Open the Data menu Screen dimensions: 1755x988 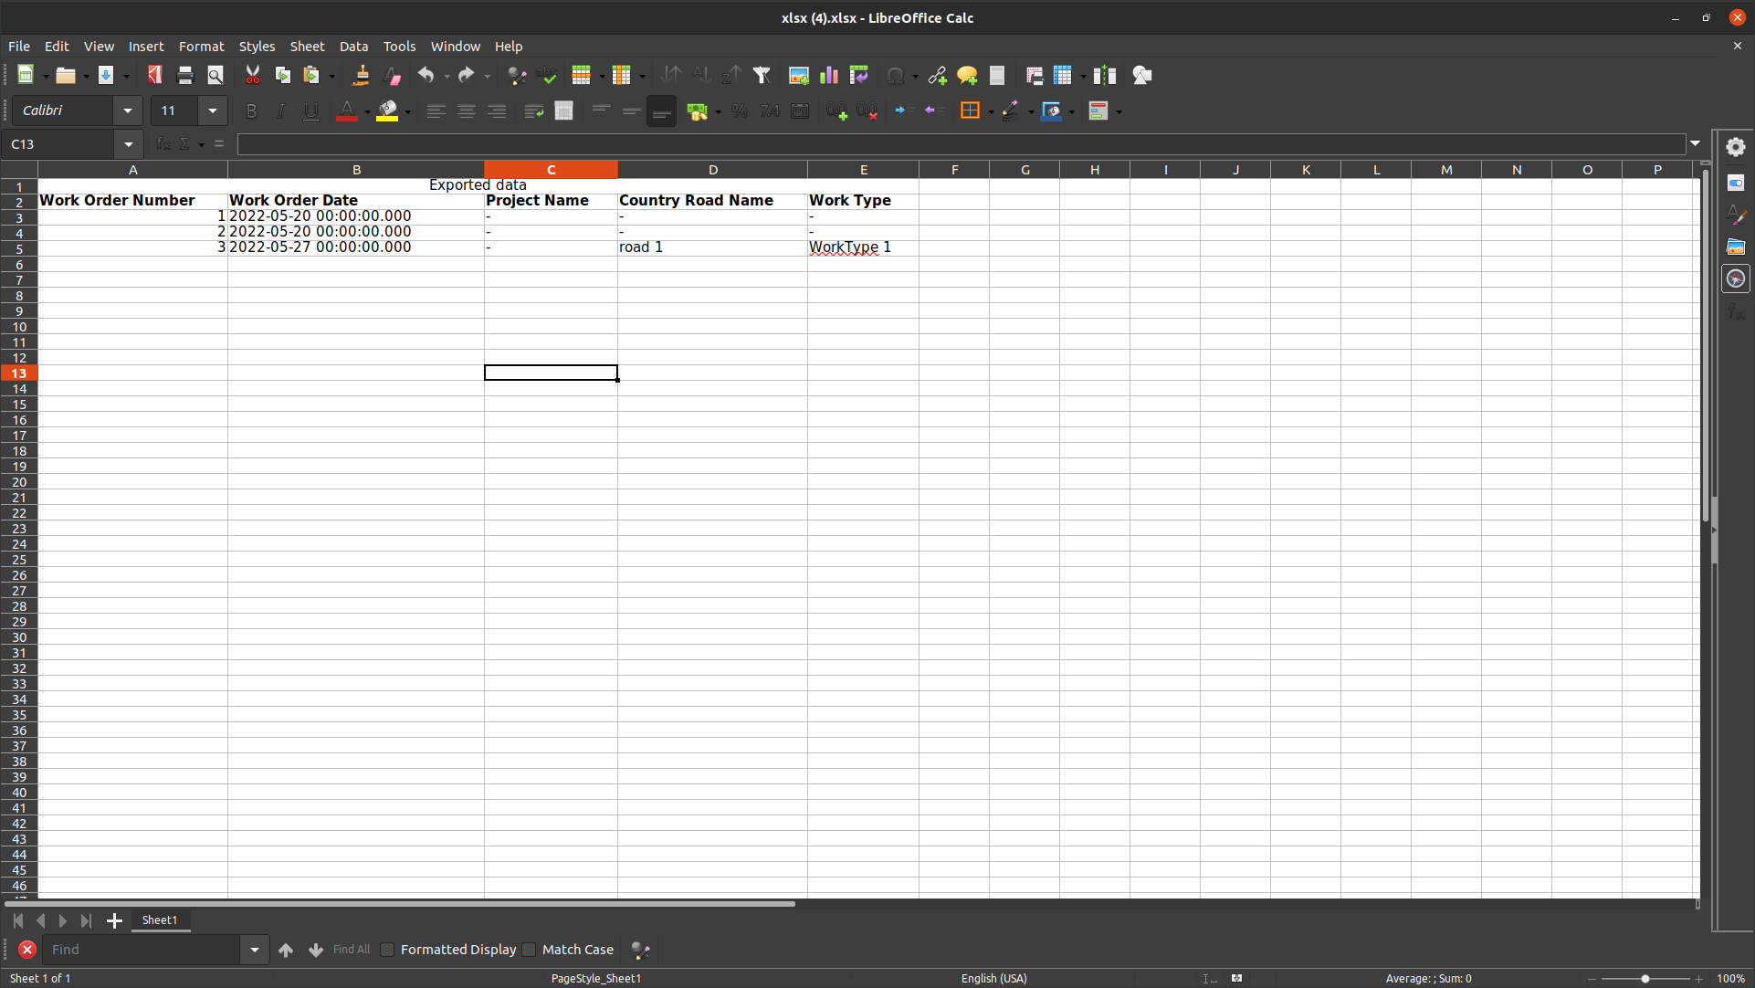(353, 47)
